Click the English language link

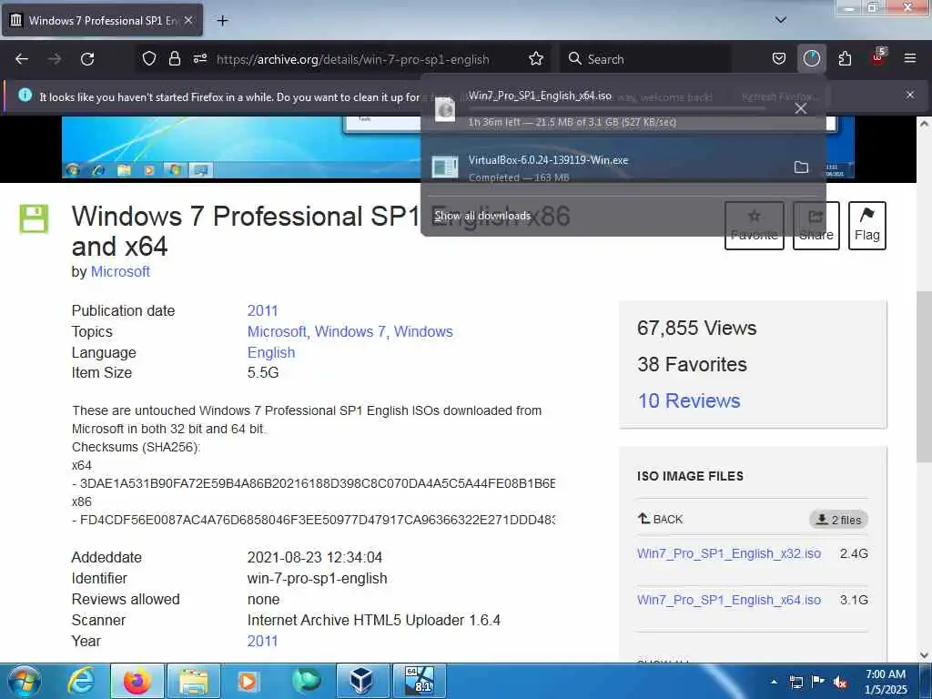click(271, 352)
